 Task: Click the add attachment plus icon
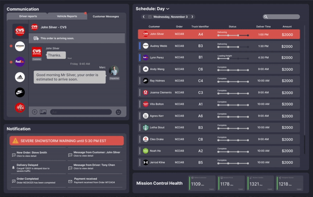34,112
